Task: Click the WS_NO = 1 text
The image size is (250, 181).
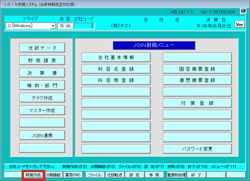Action: pyautogui.click(x=182, y=12)
